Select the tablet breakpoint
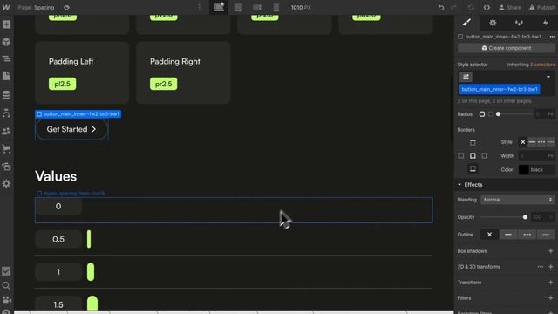The image size is (558, 314). [238, 8]
